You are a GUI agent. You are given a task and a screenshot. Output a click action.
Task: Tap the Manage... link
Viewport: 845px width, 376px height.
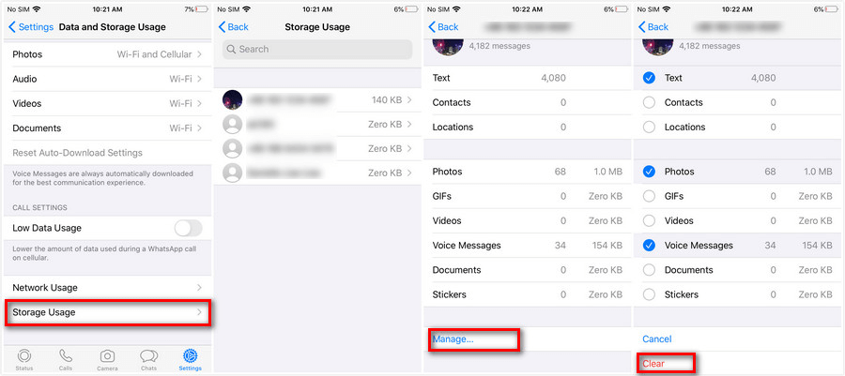[x=453, y=339]
